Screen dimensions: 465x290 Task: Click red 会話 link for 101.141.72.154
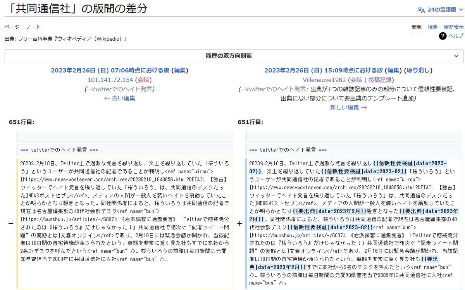coord(143,79)
